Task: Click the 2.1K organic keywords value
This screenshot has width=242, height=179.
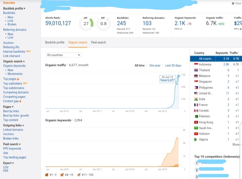Action: pyautogui.click(x=180, y=23)
